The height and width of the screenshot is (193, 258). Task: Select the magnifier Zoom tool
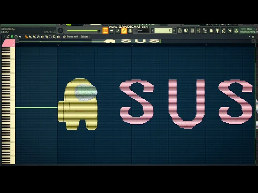pyautogui.click(x=54, y=37)
